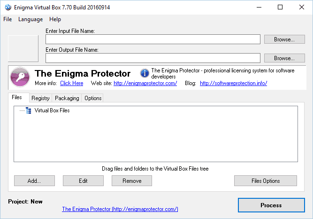Switch to the Registry tab
This screenshot has width=313, height=219.
40,98
